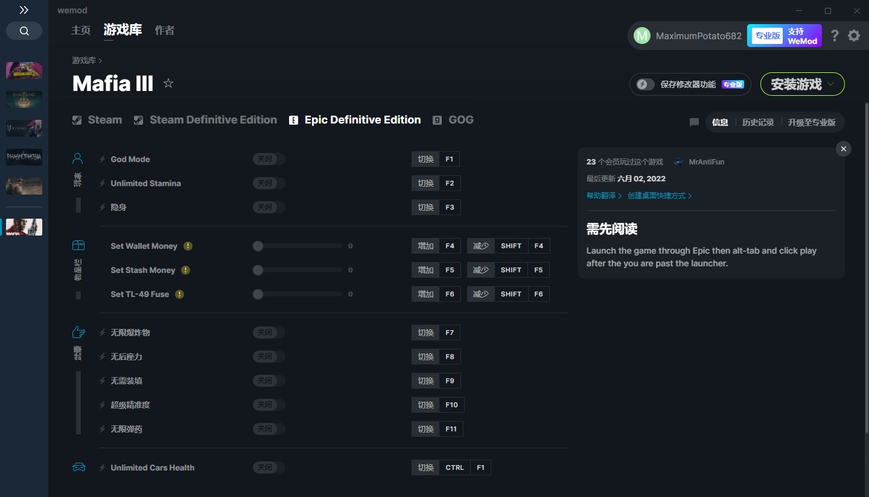Click the player category person icon
This screenshot has height=497, width=869.
[x=78, y=158]
